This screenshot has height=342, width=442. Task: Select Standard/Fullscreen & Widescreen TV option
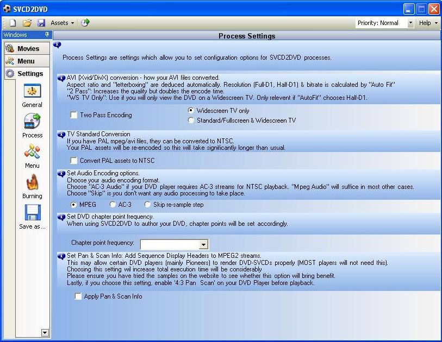tap(191, 120)
